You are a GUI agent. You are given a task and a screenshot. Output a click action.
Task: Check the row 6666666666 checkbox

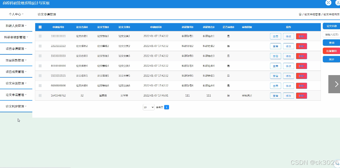[40, 85]
